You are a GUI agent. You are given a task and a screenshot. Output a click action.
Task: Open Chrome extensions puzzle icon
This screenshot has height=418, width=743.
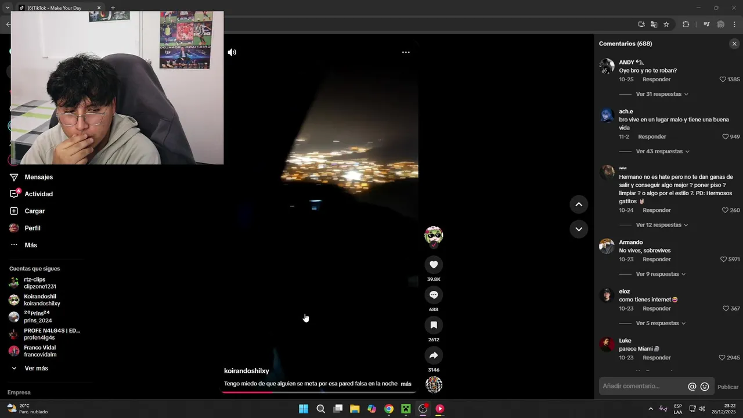pos(686,24)
